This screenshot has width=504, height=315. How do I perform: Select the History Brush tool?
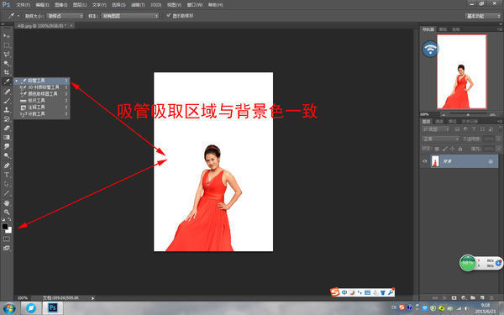(x=7, y=119)
